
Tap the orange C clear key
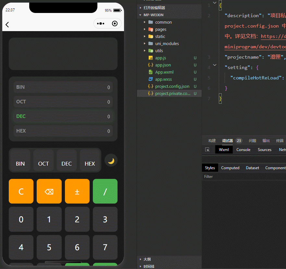21,191
